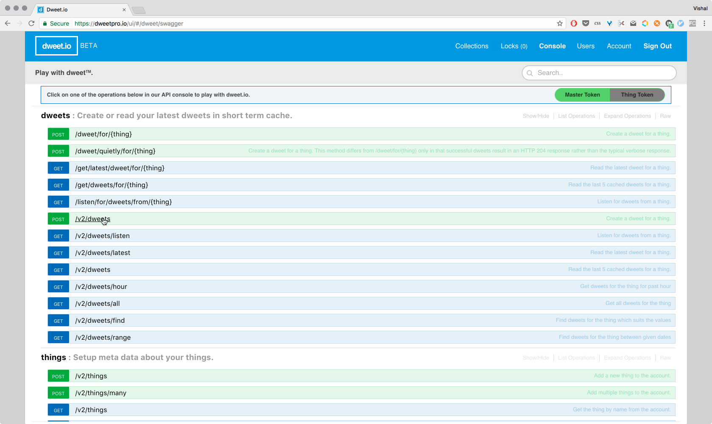Open the red hand adblock extension

(574, 23)
